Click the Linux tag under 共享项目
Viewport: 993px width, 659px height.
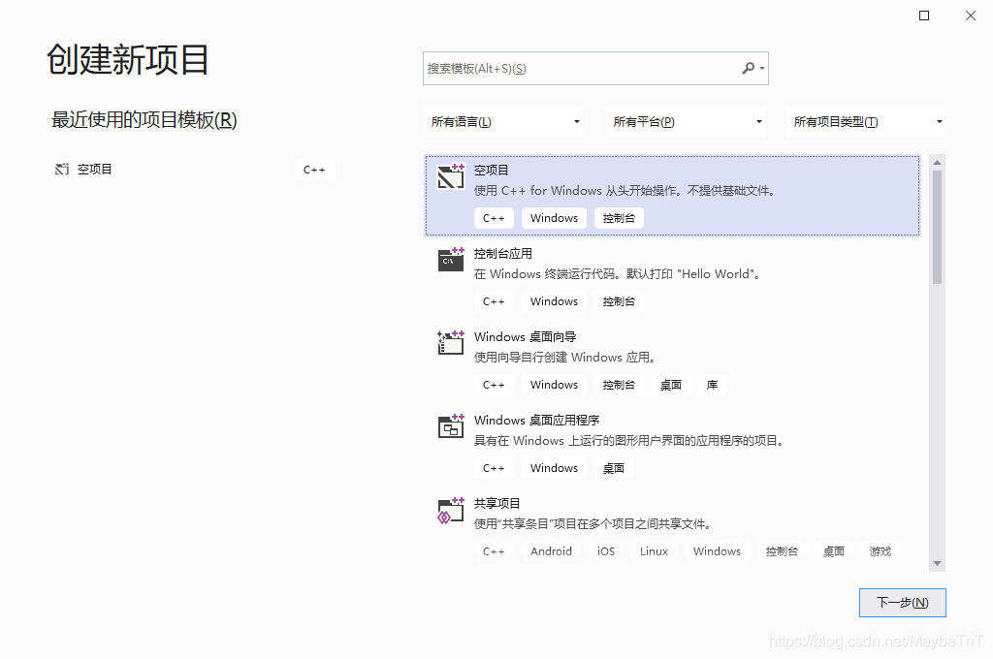[654, 551]
